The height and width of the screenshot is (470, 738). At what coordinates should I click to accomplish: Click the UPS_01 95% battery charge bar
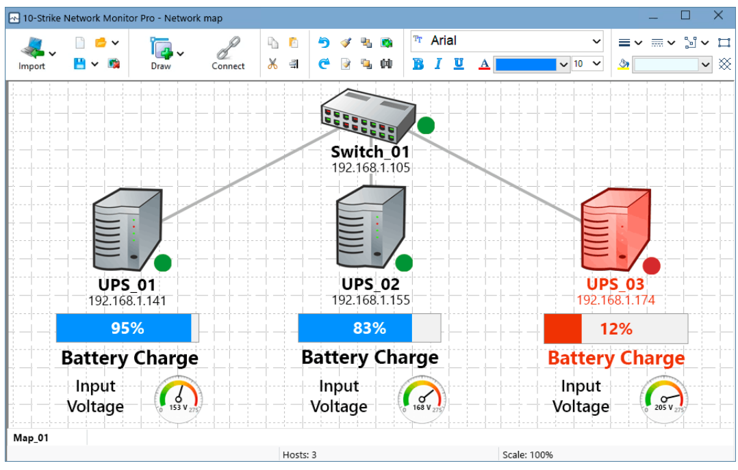coord(127,328)
